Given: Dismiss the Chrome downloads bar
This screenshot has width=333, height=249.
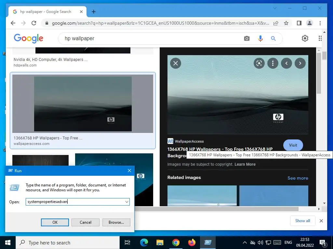Looking at the screenshot, I should coord(321,221).
